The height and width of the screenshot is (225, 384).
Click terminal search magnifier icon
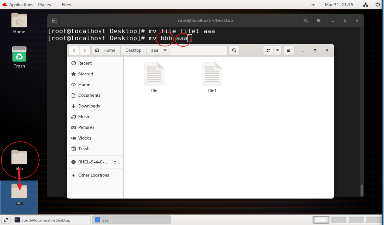coord(306,21)
